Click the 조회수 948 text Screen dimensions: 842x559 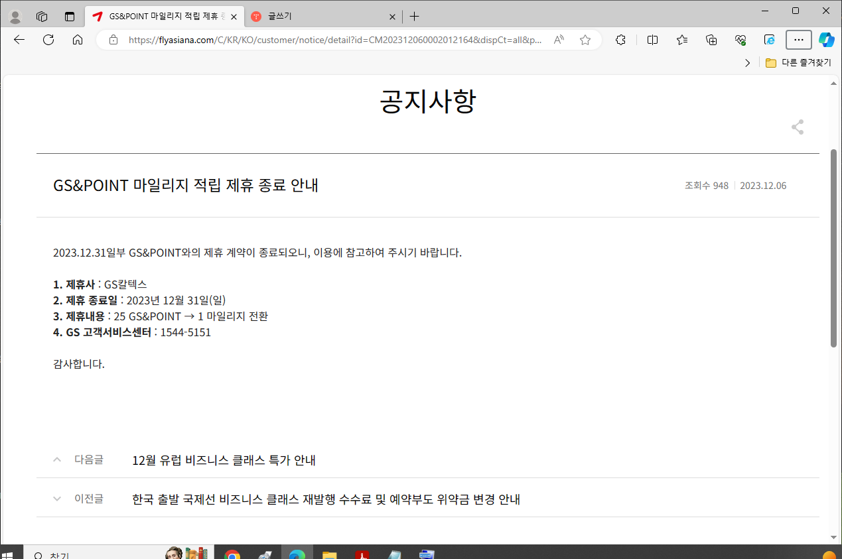click(707, 186)
